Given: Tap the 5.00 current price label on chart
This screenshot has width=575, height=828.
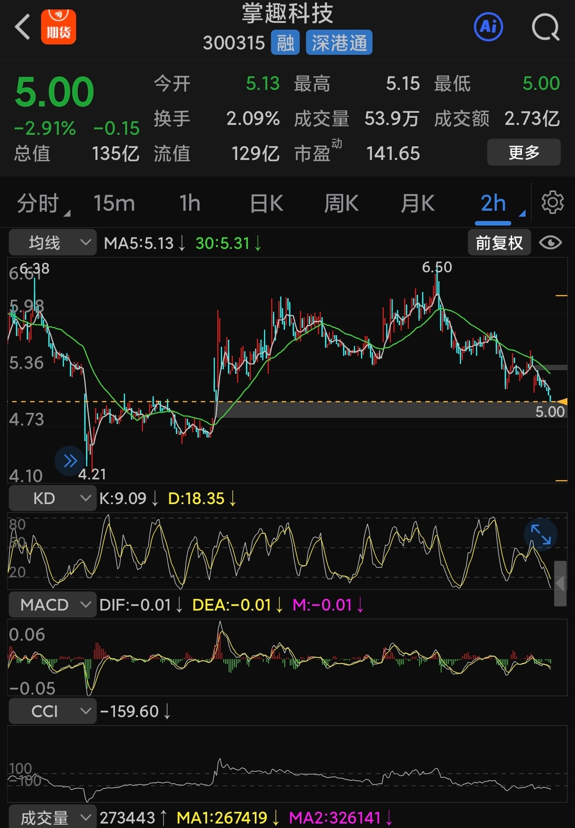Looking at the screenshot, I should [550, 412].
